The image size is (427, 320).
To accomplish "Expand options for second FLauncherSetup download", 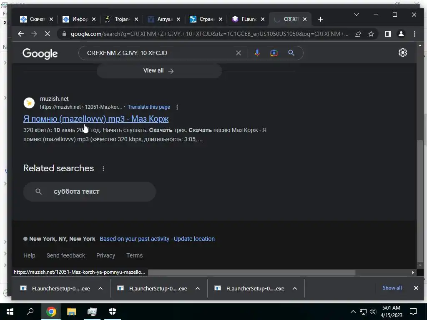I will (x=198, y=288).
